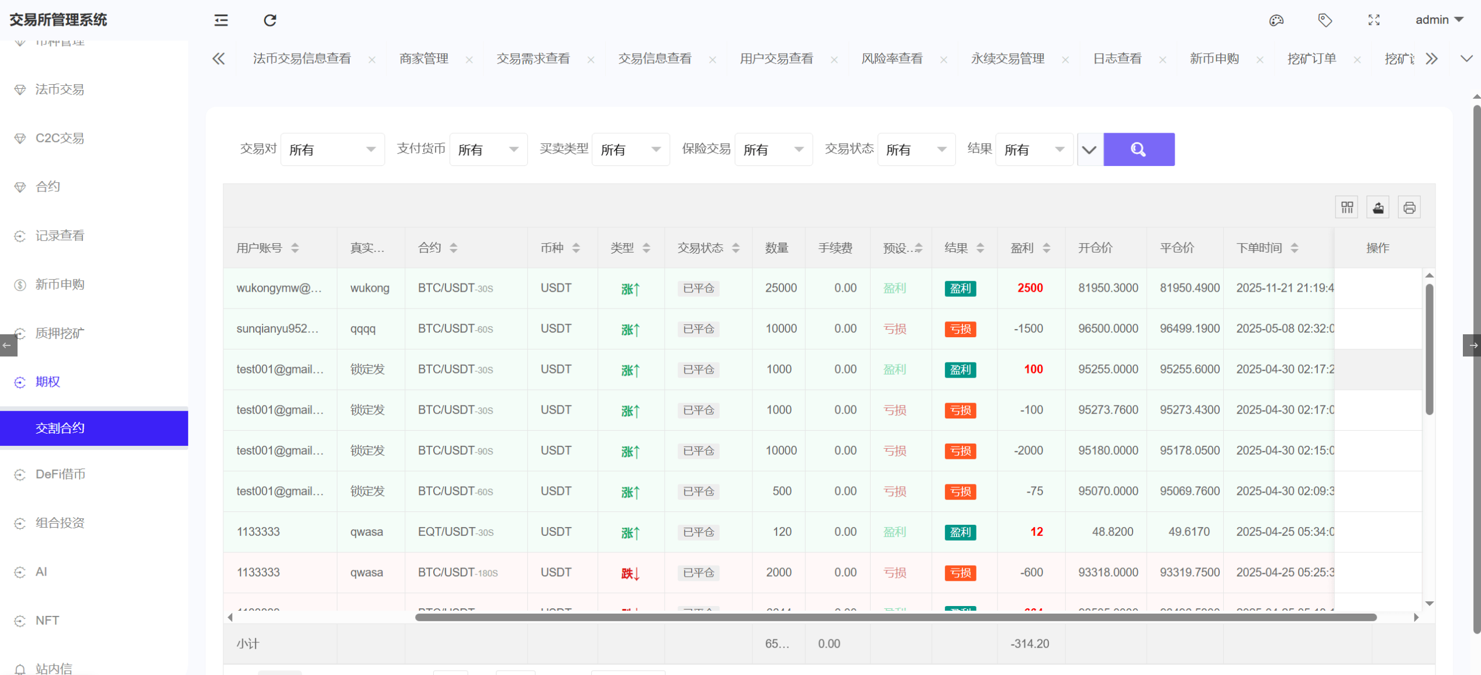Open the DeFi借币 section

click(61, 474)
